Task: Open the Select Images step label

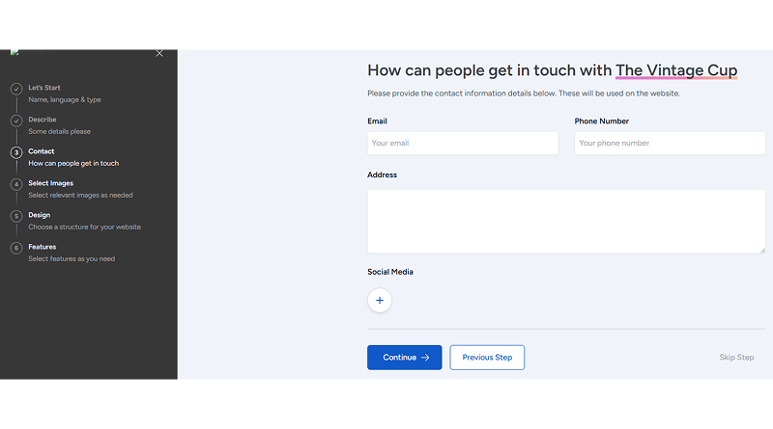Action: [x=50, y=183]
